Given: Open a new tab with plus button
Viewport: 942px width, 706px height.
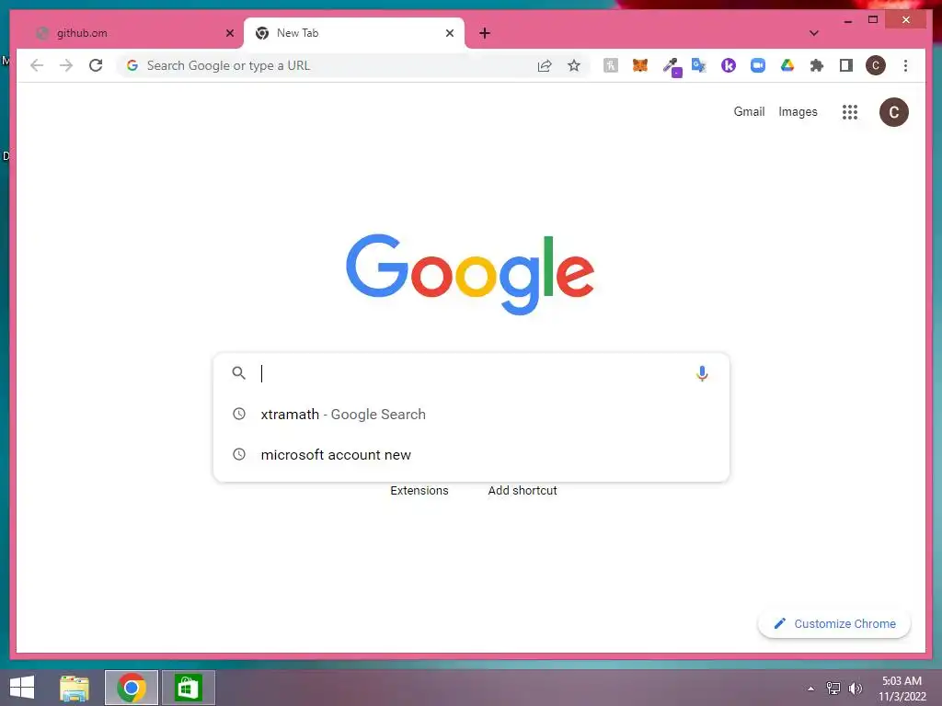Looking at the screenshot, I should (x=485, y=33).
